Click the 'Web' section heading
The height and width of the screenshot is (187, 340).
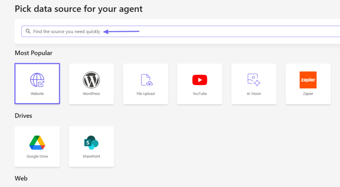point(21,178)
